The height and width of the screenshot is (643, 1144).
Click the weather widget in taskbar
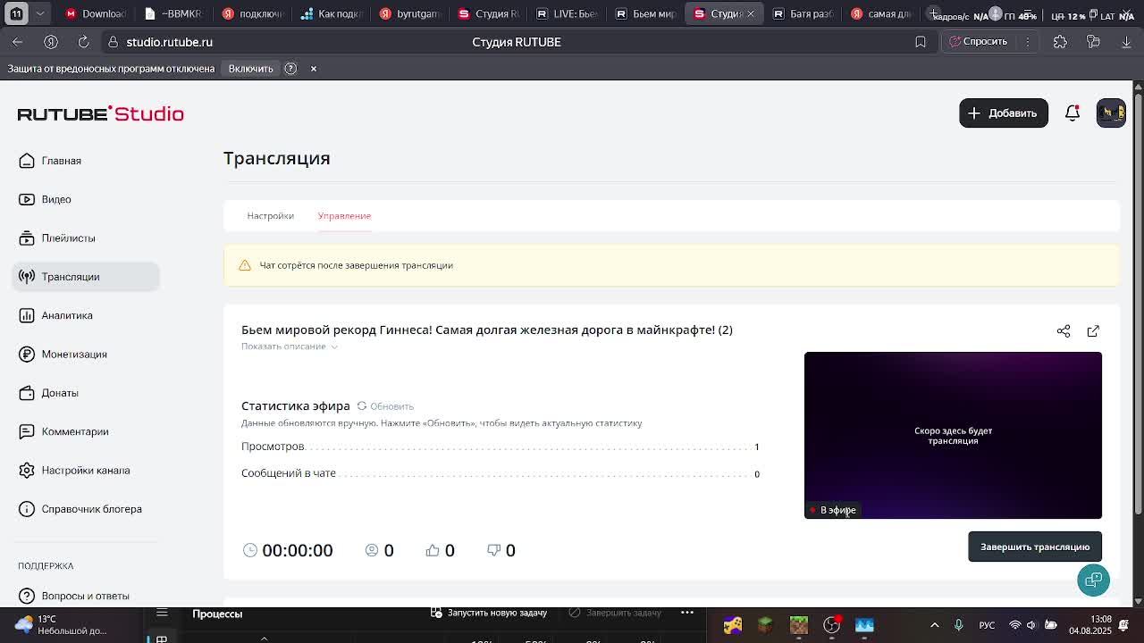click(61, 625)
